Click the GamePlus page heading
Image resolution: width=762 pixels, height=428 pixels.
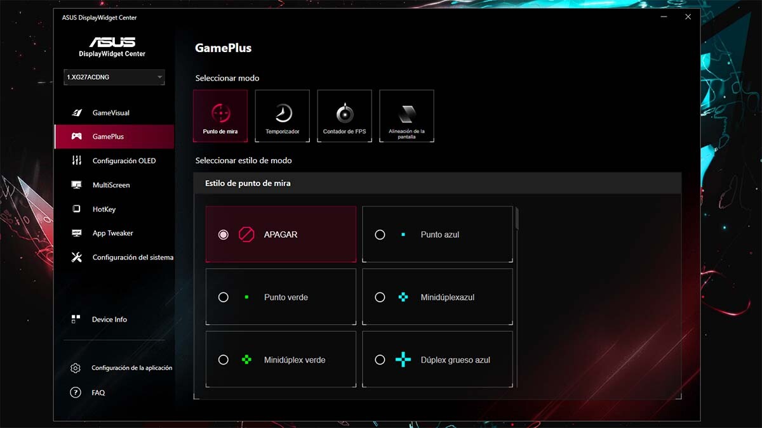point(223,48)
